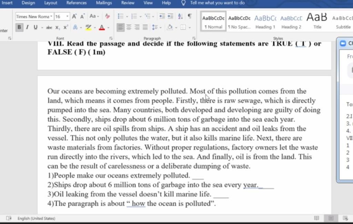Click English (United States) language indicator

tap(36, 218)
